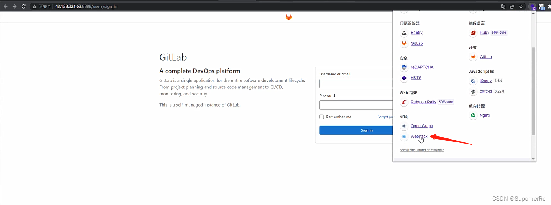The width and height of the screenshot is (551, 205).
Task: Click the translate page icon in address bar
Action: click(503, 6)
